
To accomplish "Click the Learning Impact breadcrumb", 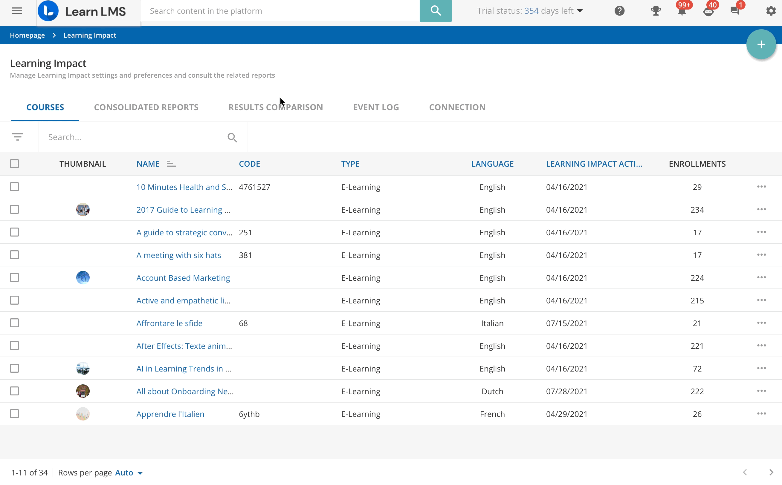I will 90,35.
